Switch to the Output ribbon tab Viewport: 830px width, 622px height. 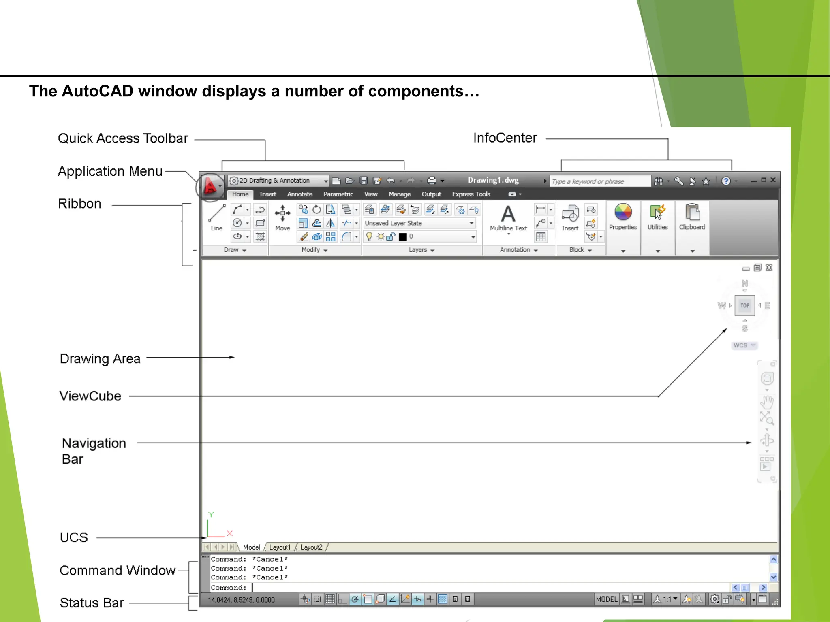431,194
